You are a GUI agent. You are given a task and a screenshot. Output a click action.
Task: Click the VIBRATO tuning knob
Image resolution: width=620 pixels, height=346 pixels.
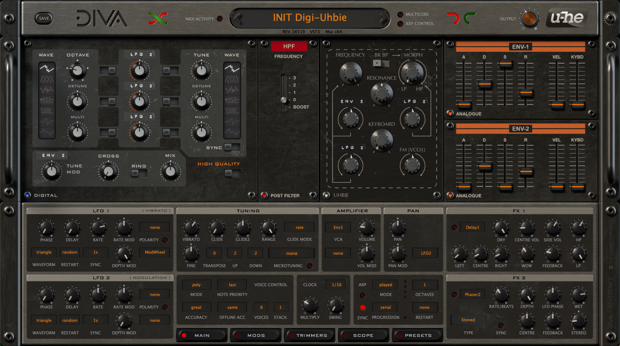coord(191,227)
